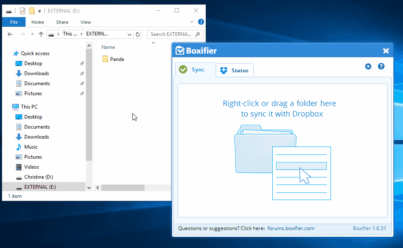Select Christine (D:) drive
403x248 pixels.
click(39, 177)
